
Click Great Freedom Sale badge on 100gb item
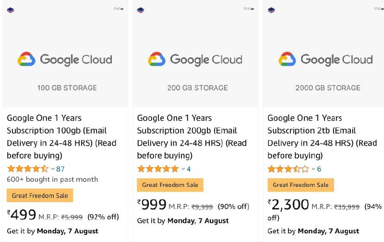(x=40, y=196)
